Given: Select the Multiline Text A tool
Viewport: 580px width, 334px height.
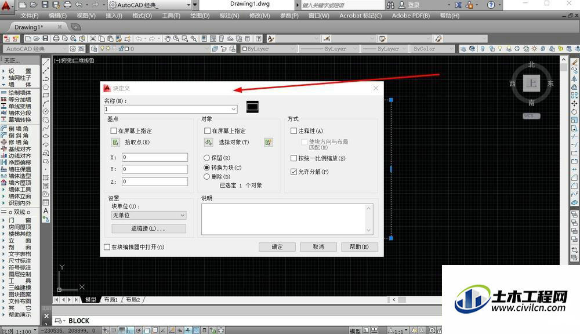Looking at the screenshot, I should pos(46,210).
